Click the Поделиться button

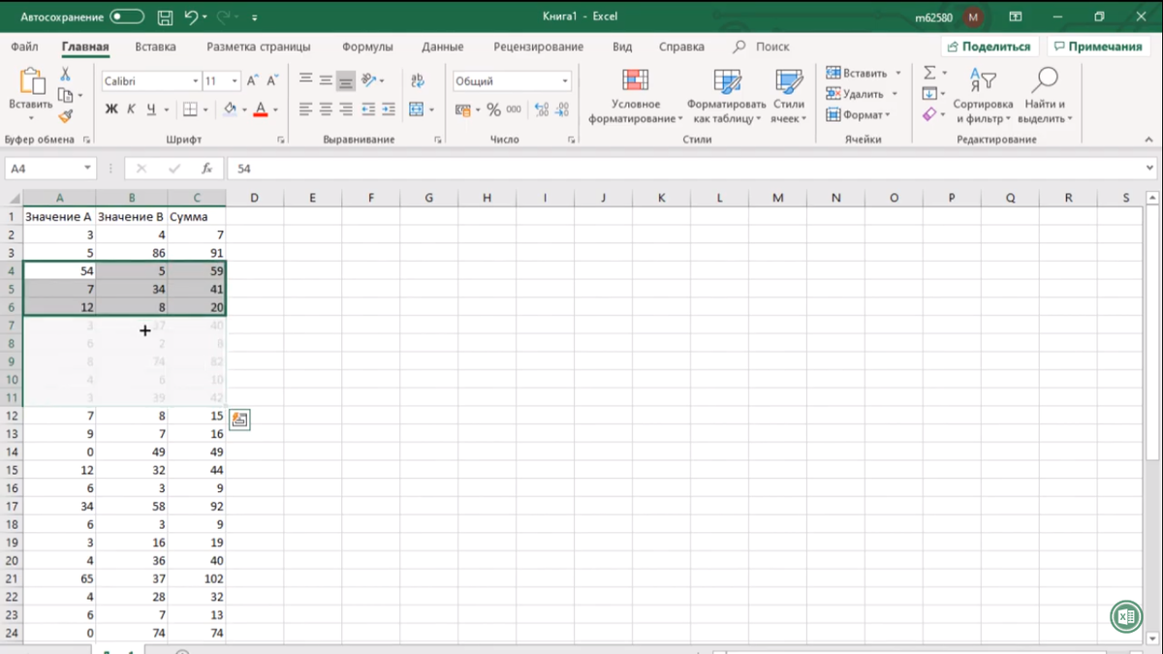coord(990,47)
